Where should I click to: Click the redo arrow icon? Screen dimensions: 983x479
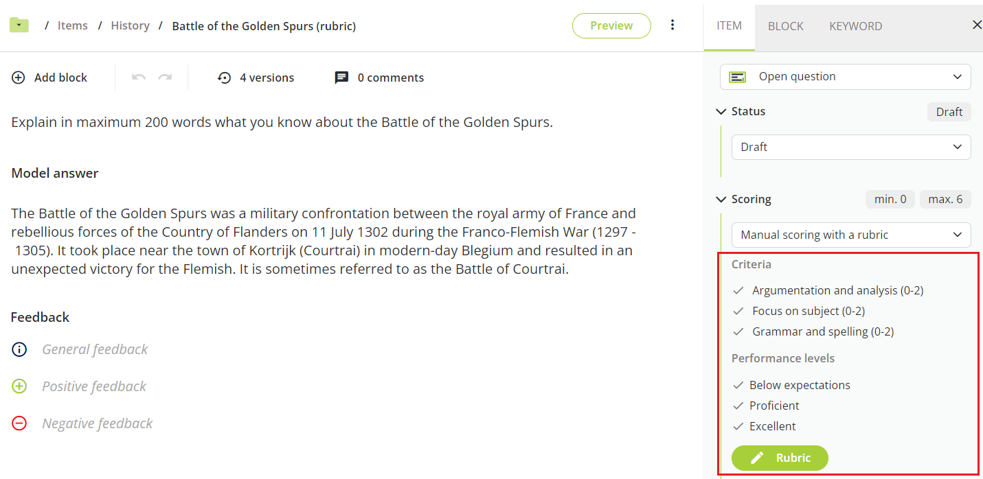165,78
